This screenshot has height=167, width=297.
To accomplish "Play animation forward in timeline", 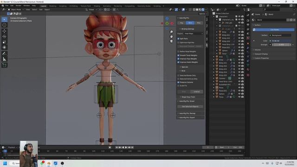I will (126, 148).
